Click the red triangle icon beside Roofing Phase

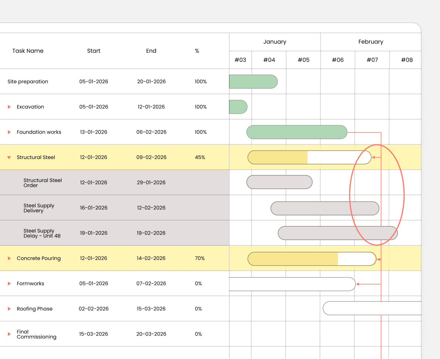coord(9,309)
